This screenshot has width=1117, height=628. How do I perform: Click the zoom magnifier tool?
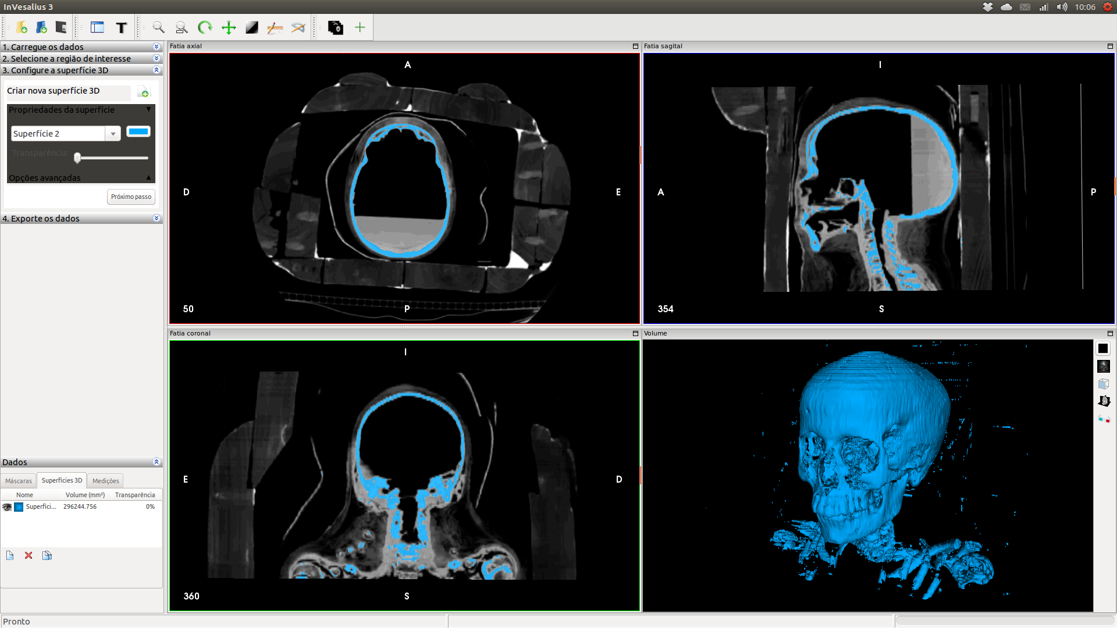coord(158,27)
